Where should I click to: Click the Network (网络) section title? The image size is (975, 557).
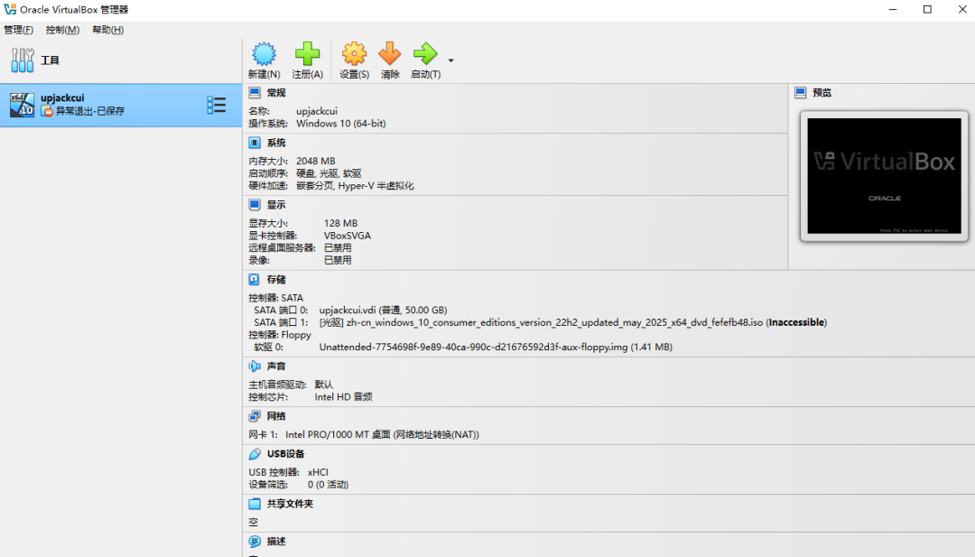[276, 416]
